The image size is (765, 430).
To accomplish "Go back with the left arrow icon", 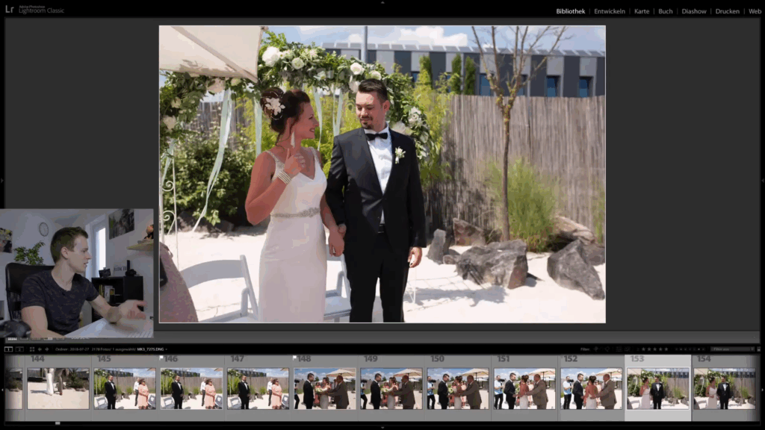I will (40, 349).
